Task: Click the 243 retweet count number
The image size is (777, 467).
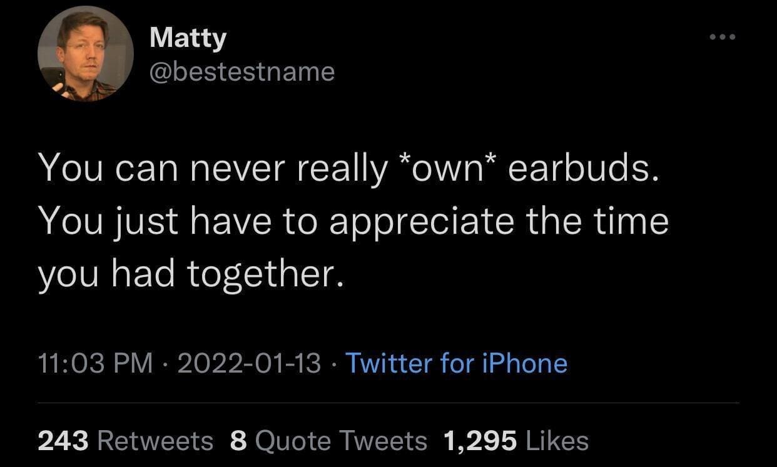Action: point(63,441)
